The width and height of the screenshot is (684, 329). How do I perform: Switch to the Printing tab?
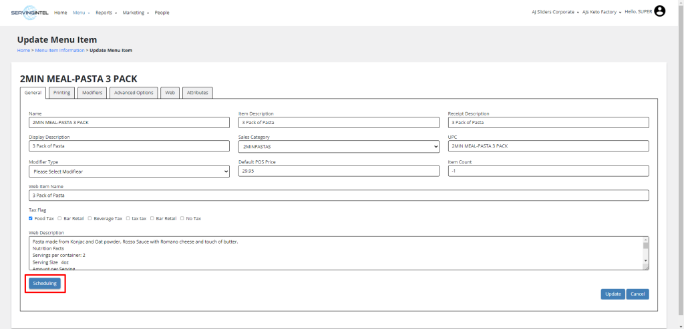[x=62, y=93]
